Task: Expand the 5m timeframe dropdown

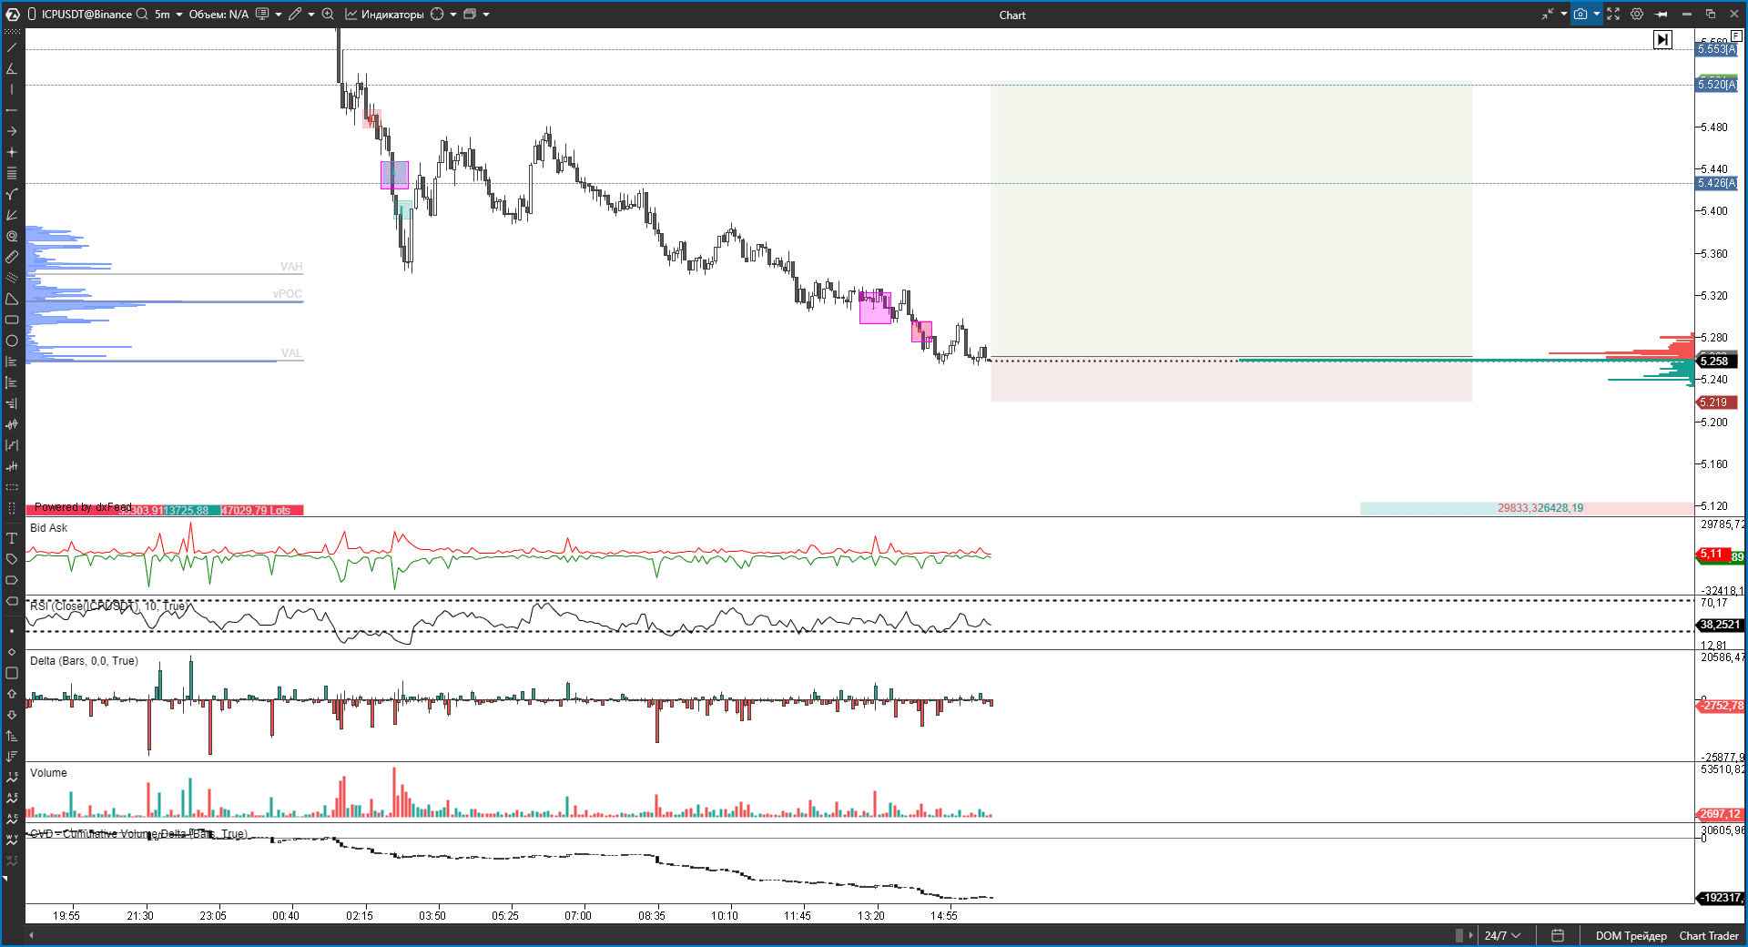Action: tap(179, 15)
